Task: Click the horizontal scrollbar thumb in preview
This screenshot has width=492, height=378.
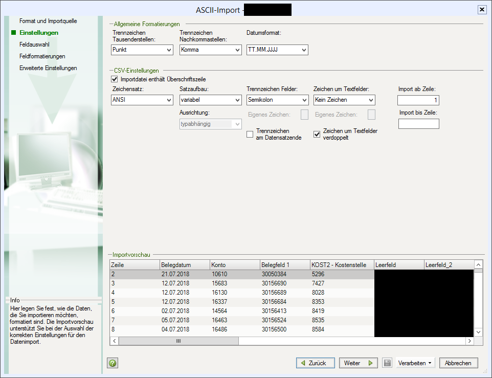Action: point(178,341)
